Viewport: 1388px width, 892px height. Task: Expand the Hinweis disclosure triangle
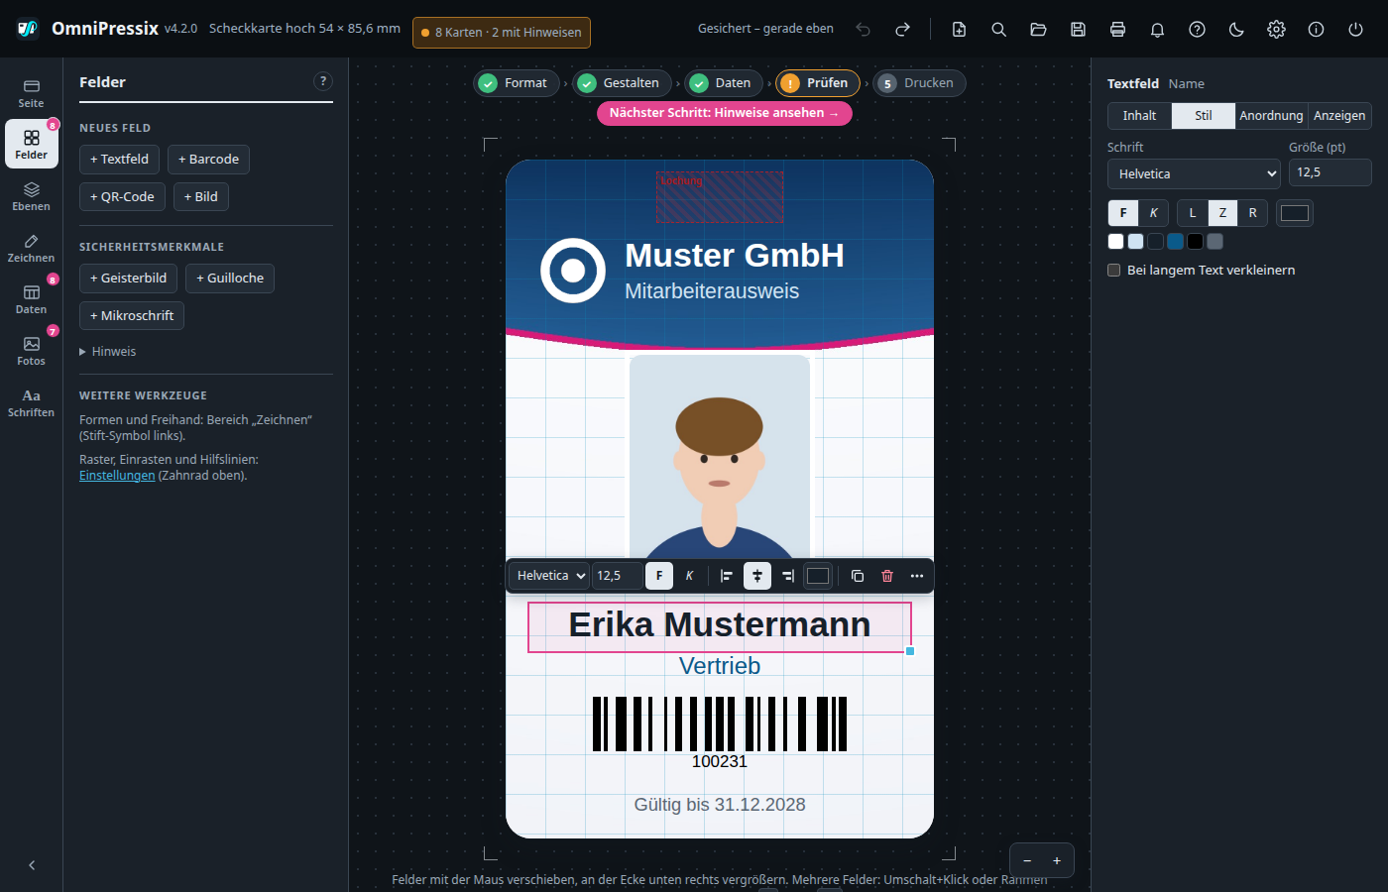click(x=83, y=352)
